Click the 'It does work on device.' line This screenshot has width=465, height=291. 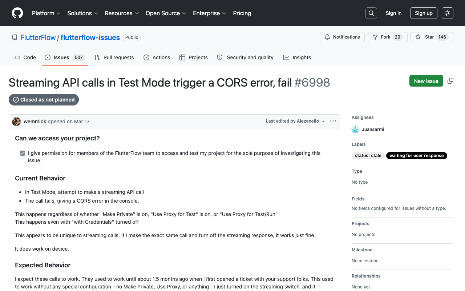pos(42,249)
